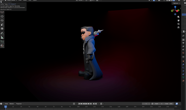Open the timeline editor type dropdown
186x110 pixels.
click(x=2, y=104)
